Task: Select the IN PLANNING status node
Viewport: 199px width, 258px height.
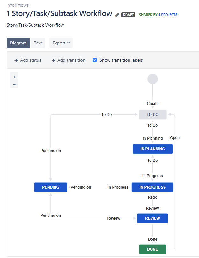Action: pos(153,149)
